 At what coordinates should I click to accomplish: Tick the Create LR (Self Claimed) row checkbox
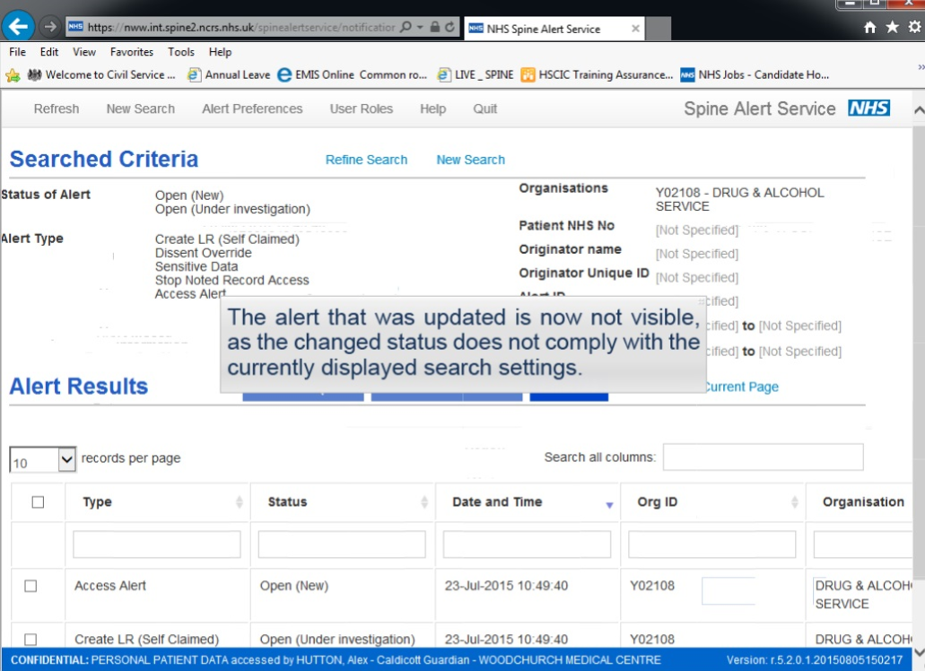click(31, 640)
